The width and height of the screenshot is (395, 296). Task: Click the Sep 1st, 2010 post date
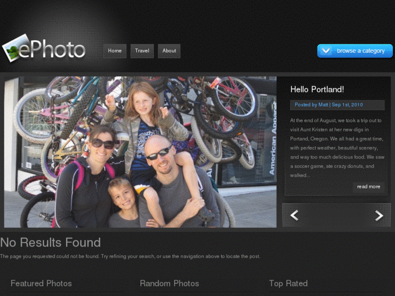pos(347,105)
